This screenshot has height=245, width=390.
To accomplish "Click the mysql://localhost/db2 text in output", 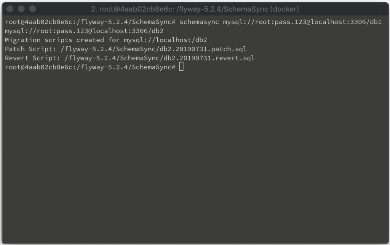I will (x=165, y=40).
